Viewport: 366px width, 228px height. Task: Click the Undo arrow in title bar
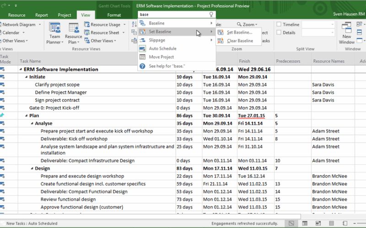point(3,5)
